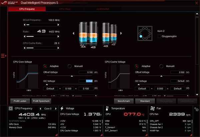Decrease BCLK Frequency with left arrow
This screenshot has height=137, width=200.
tap(24, 25)
